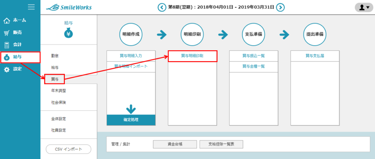The image size is (375, 159).
Task: Select 賞与 in the submenu
Action: click(x=55, y=79)
